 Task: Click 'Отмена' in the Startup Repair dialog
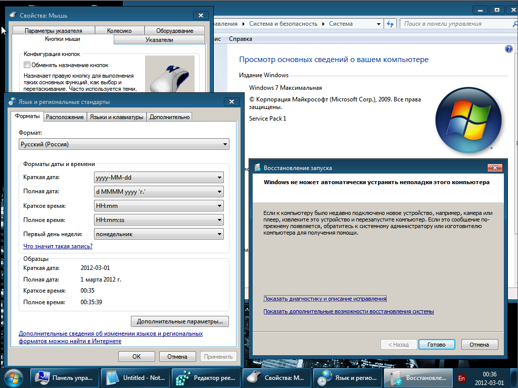480,345
